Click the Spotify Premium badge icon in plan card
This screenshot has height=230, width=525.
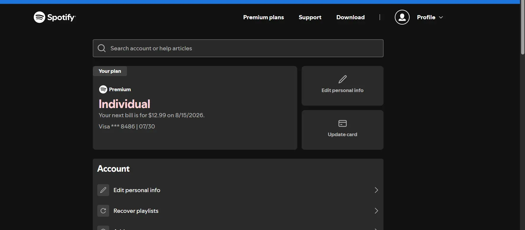pos(103,89)
